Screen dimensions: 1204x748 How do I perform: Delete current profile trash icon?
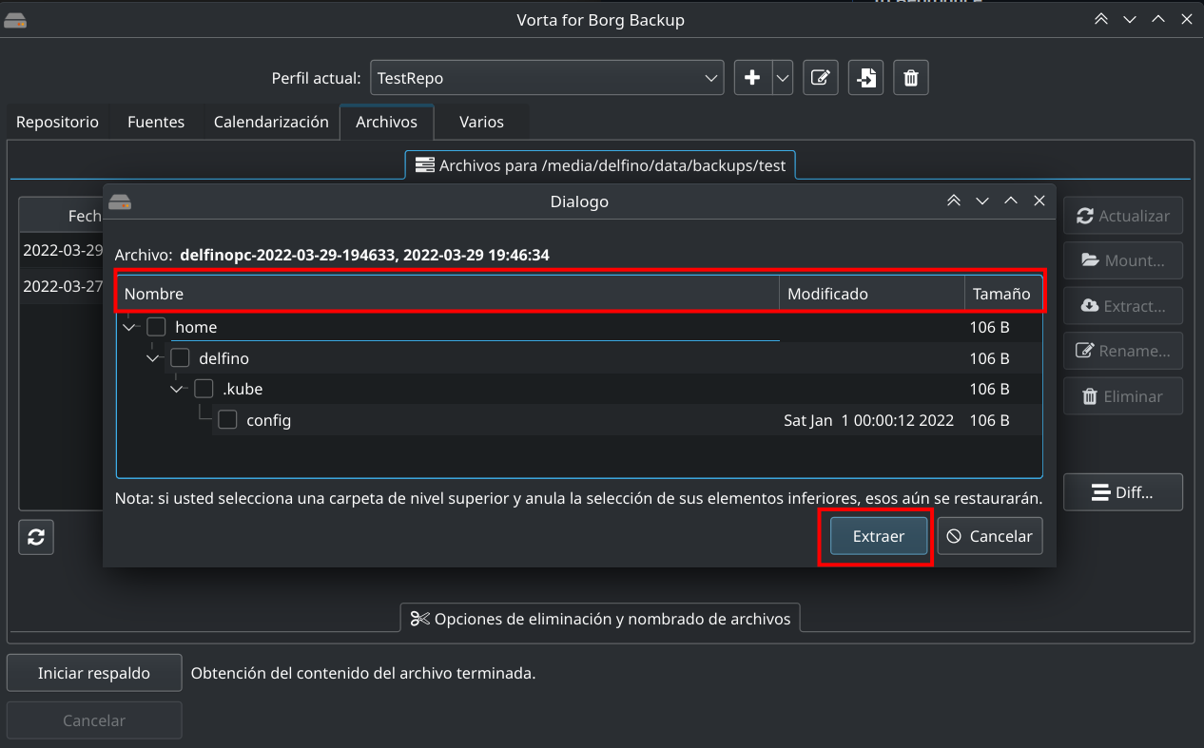click(x=911, y=78)
